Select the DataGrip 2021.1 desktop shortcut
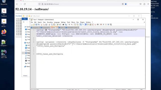161x90 pixels. (4, 54)
